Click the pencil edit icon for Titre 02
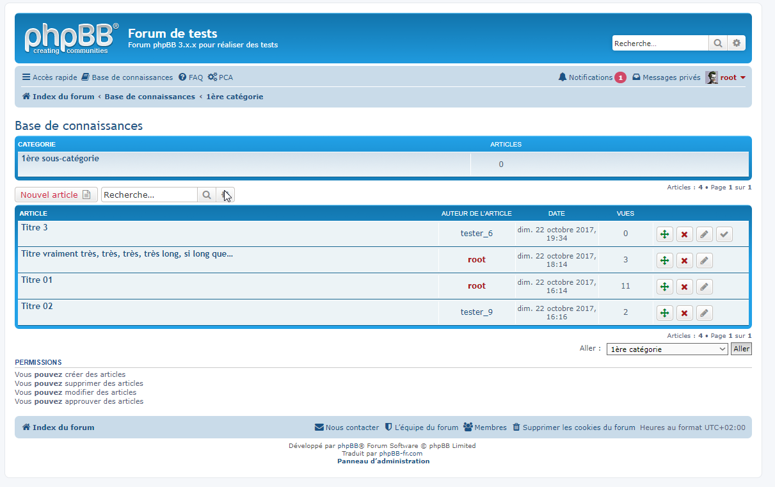Screen dimensions: 775x487 [x=704, y=313]
